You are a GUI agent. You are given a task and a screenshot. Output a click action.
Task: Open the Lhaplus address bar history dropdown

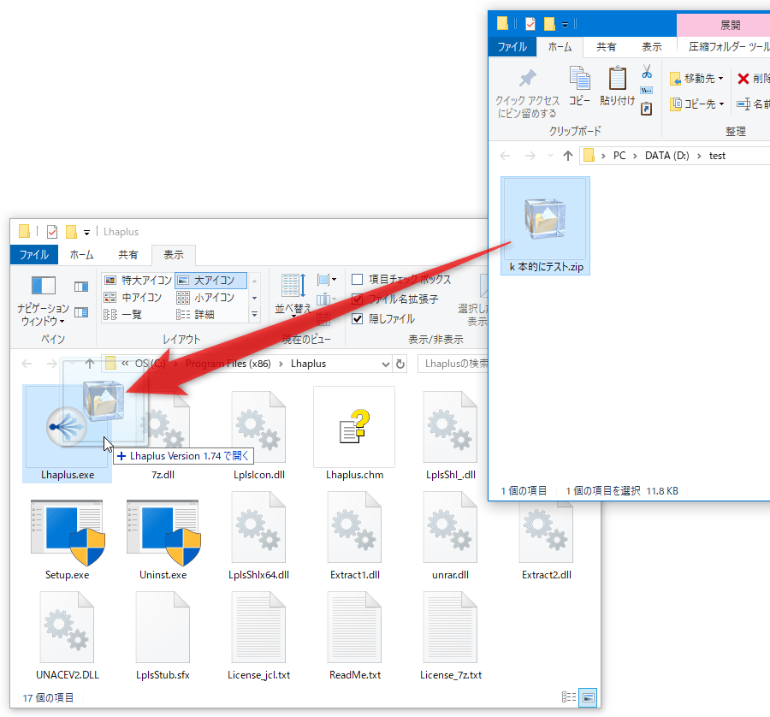386,364
